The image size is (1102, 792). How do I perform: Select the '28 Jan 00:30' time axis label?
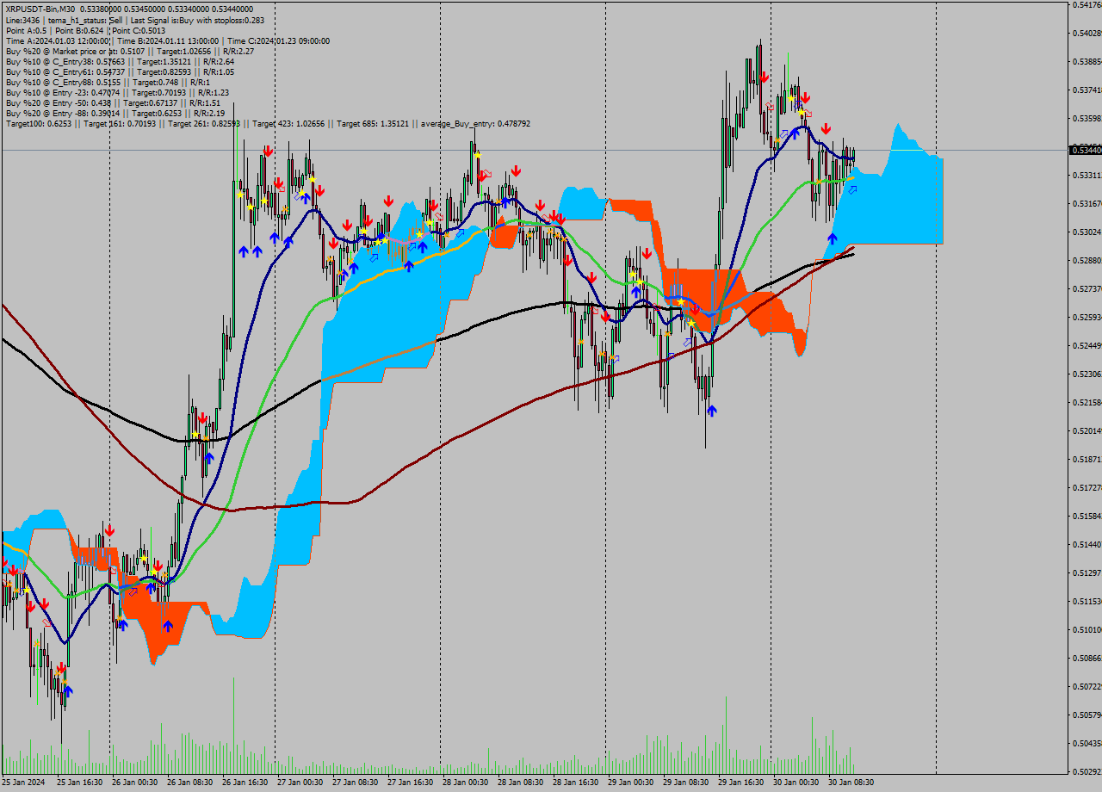pyautogui.click(x=465, y=783)
